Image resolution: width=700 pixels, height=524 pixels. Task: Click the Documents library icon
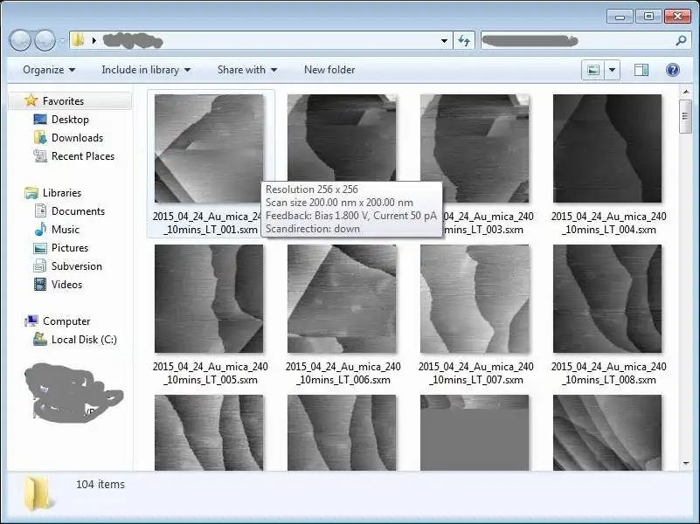pyautogui.click(x=40, y=210)
